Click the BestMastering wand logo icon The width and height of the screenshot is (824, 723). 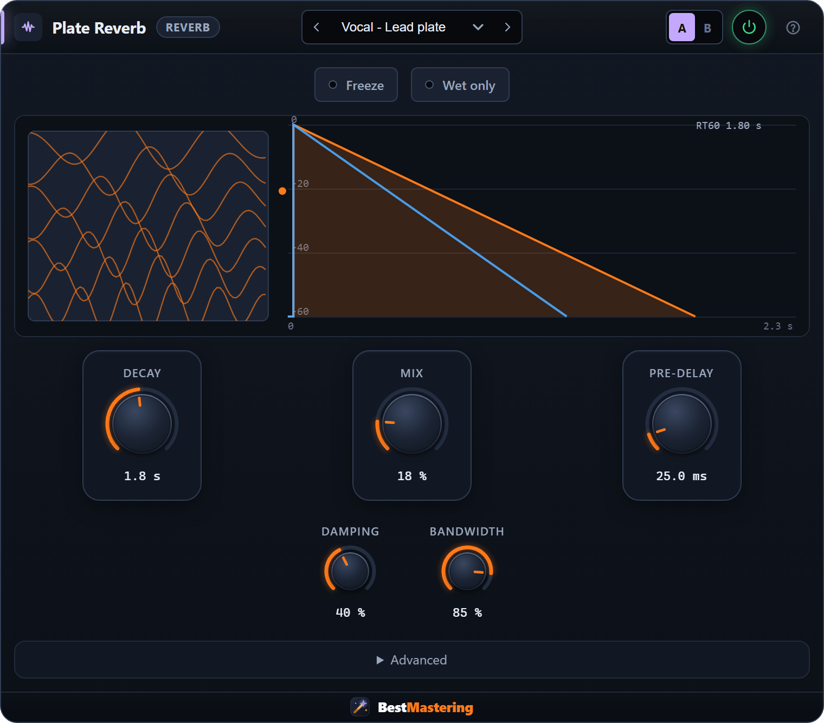click(x=360, y=707)
